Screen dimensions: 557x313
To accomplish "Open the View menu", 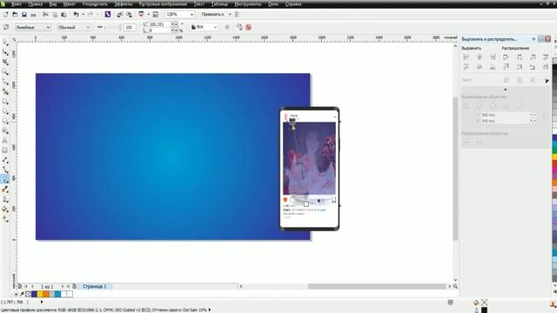I will (x=53, y=4).
